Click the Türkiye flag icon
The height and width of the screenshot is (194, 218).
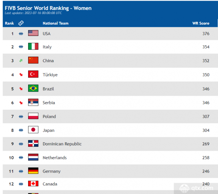(x=33, y=75)
